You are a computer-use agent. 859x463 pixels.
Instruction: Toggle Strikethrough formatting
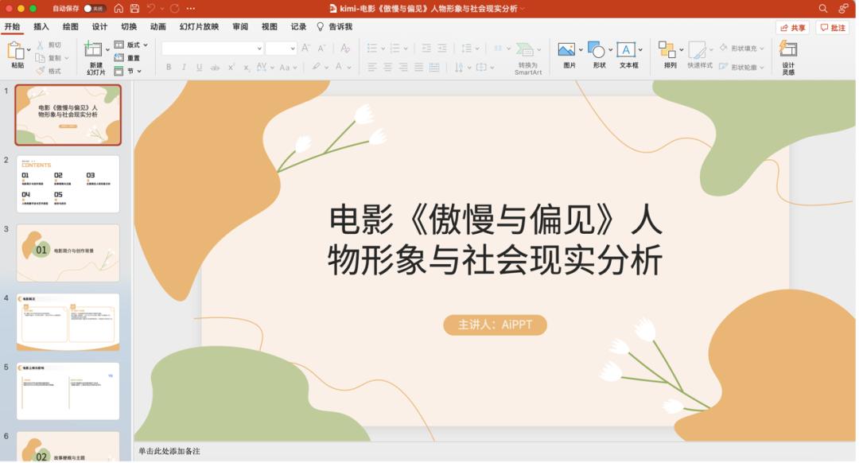tap(215, 68)
